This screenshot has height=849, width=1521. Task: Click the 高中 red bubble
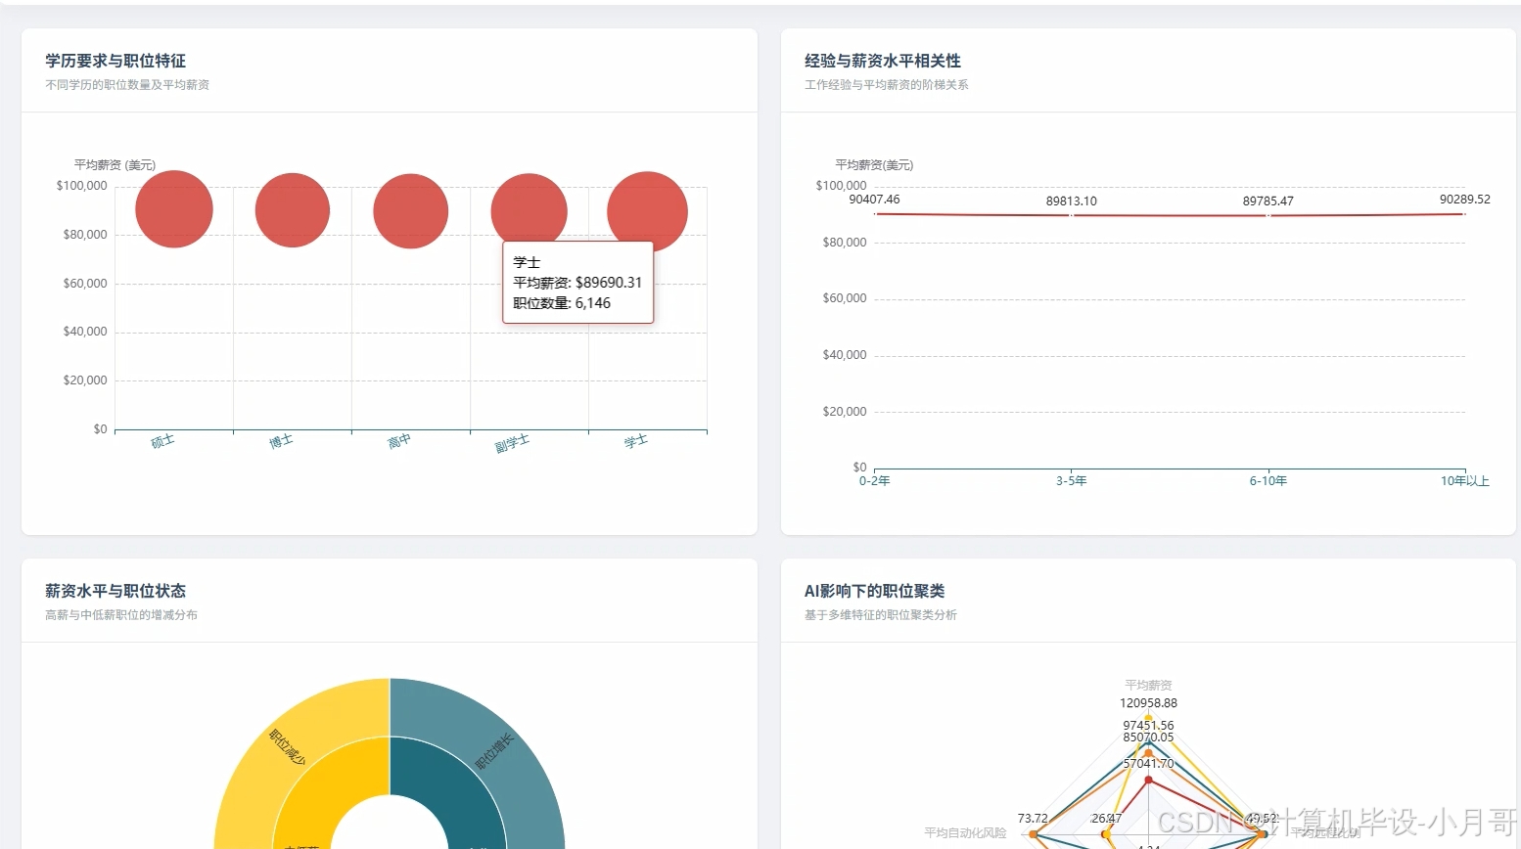pyautogui.click(x=411, y=211)
